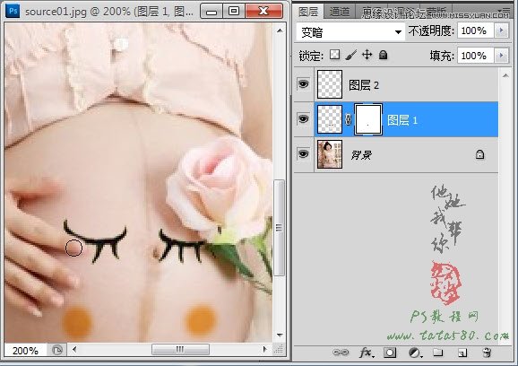This screenshot has height=366, width=518.
Task: Maximize the source01.jpg document window
Action: point(234,12)
